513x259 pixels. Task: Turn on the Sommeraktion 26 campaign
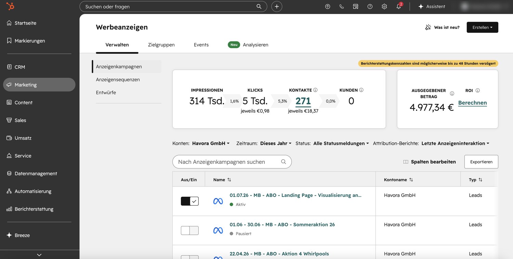189,230
